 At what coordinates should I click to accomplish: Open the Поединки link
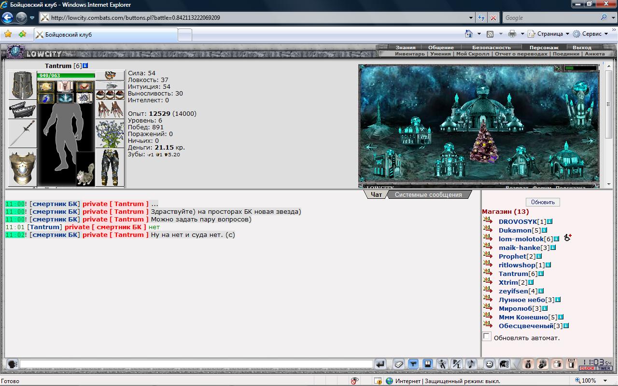(566, 54)
